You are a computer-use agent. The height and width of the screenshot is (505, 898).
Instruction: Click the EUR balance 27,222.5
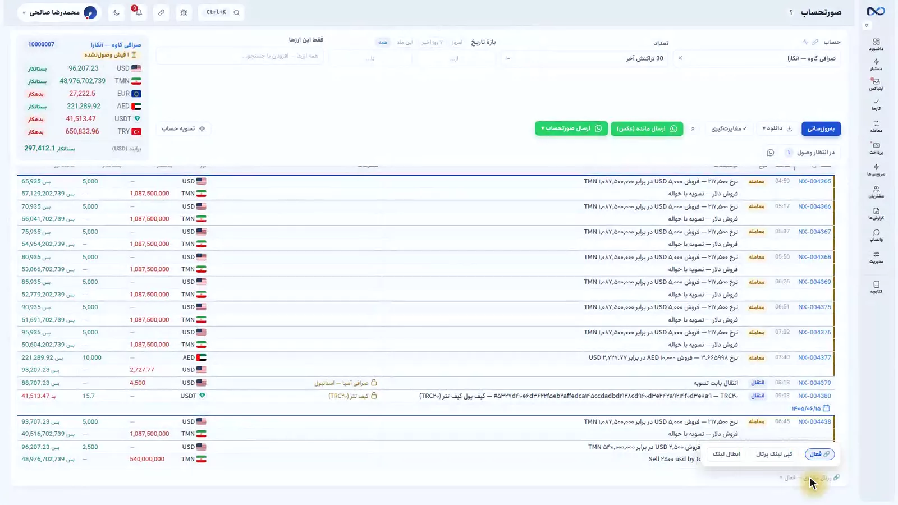tap(82, 94)
